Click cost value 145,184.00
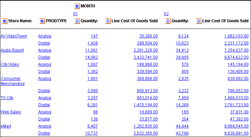 pyautogui.click(x=238, y=64)
